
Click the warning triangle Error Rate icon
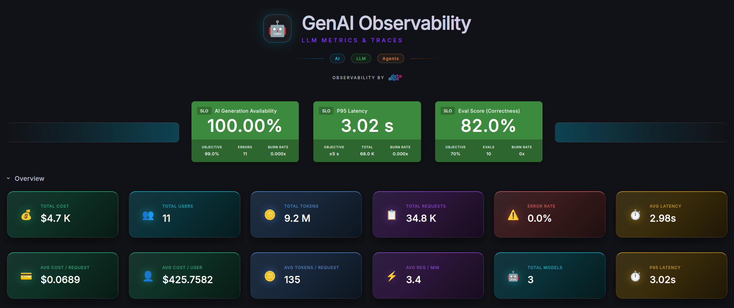[513, 215]
